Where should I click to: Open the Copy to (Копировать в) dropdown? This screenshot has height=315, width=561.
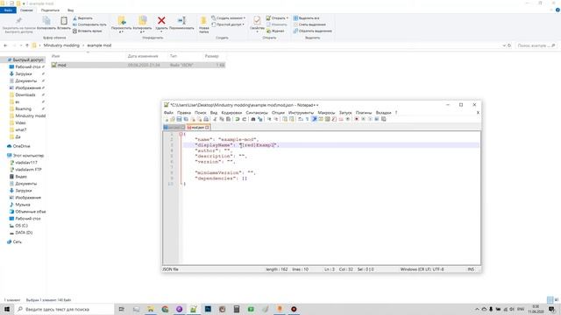(142, 31)
